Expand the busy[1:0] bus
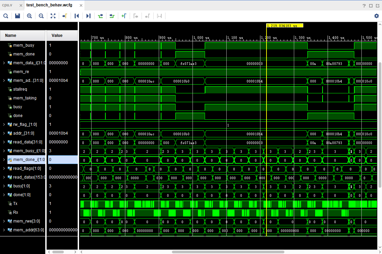The image size is (382, 254). coord(4,186)
